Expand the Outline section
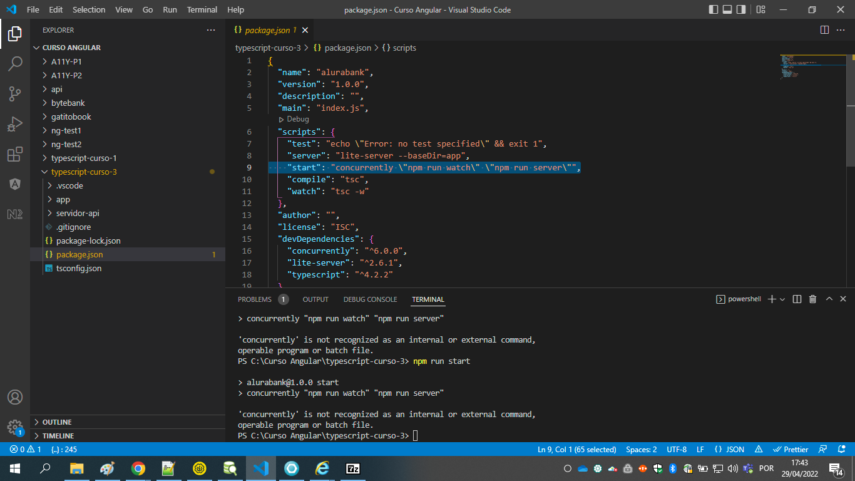This screenshot has width=855, height=481. tap(128, 422)
